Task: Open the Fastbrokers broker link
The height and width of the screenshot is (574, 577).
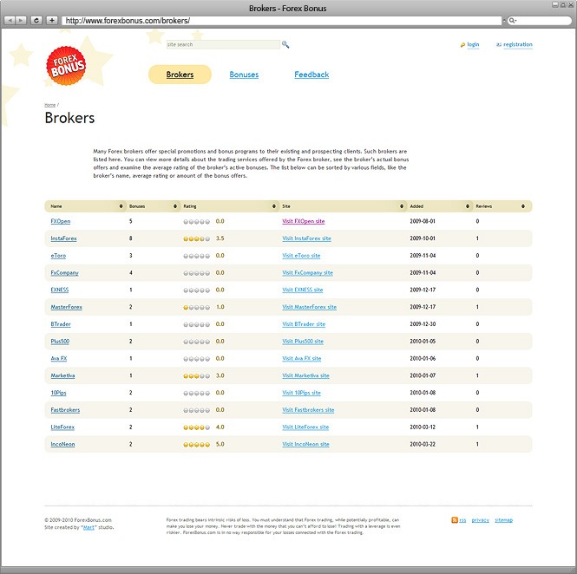Action: (x=65, y=410)
